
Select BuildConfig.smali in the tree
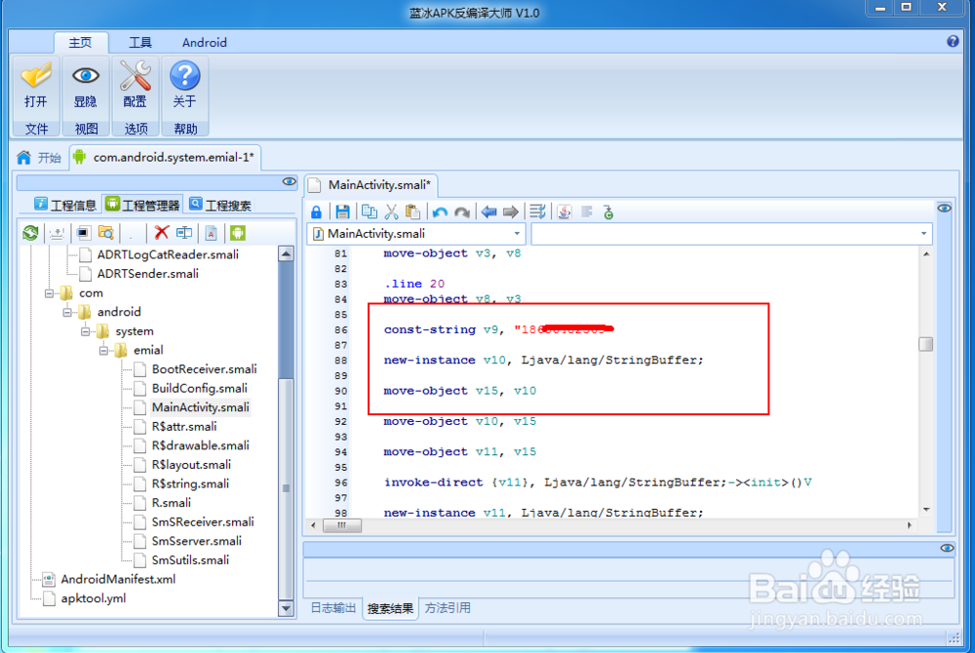tap(200, 388)
